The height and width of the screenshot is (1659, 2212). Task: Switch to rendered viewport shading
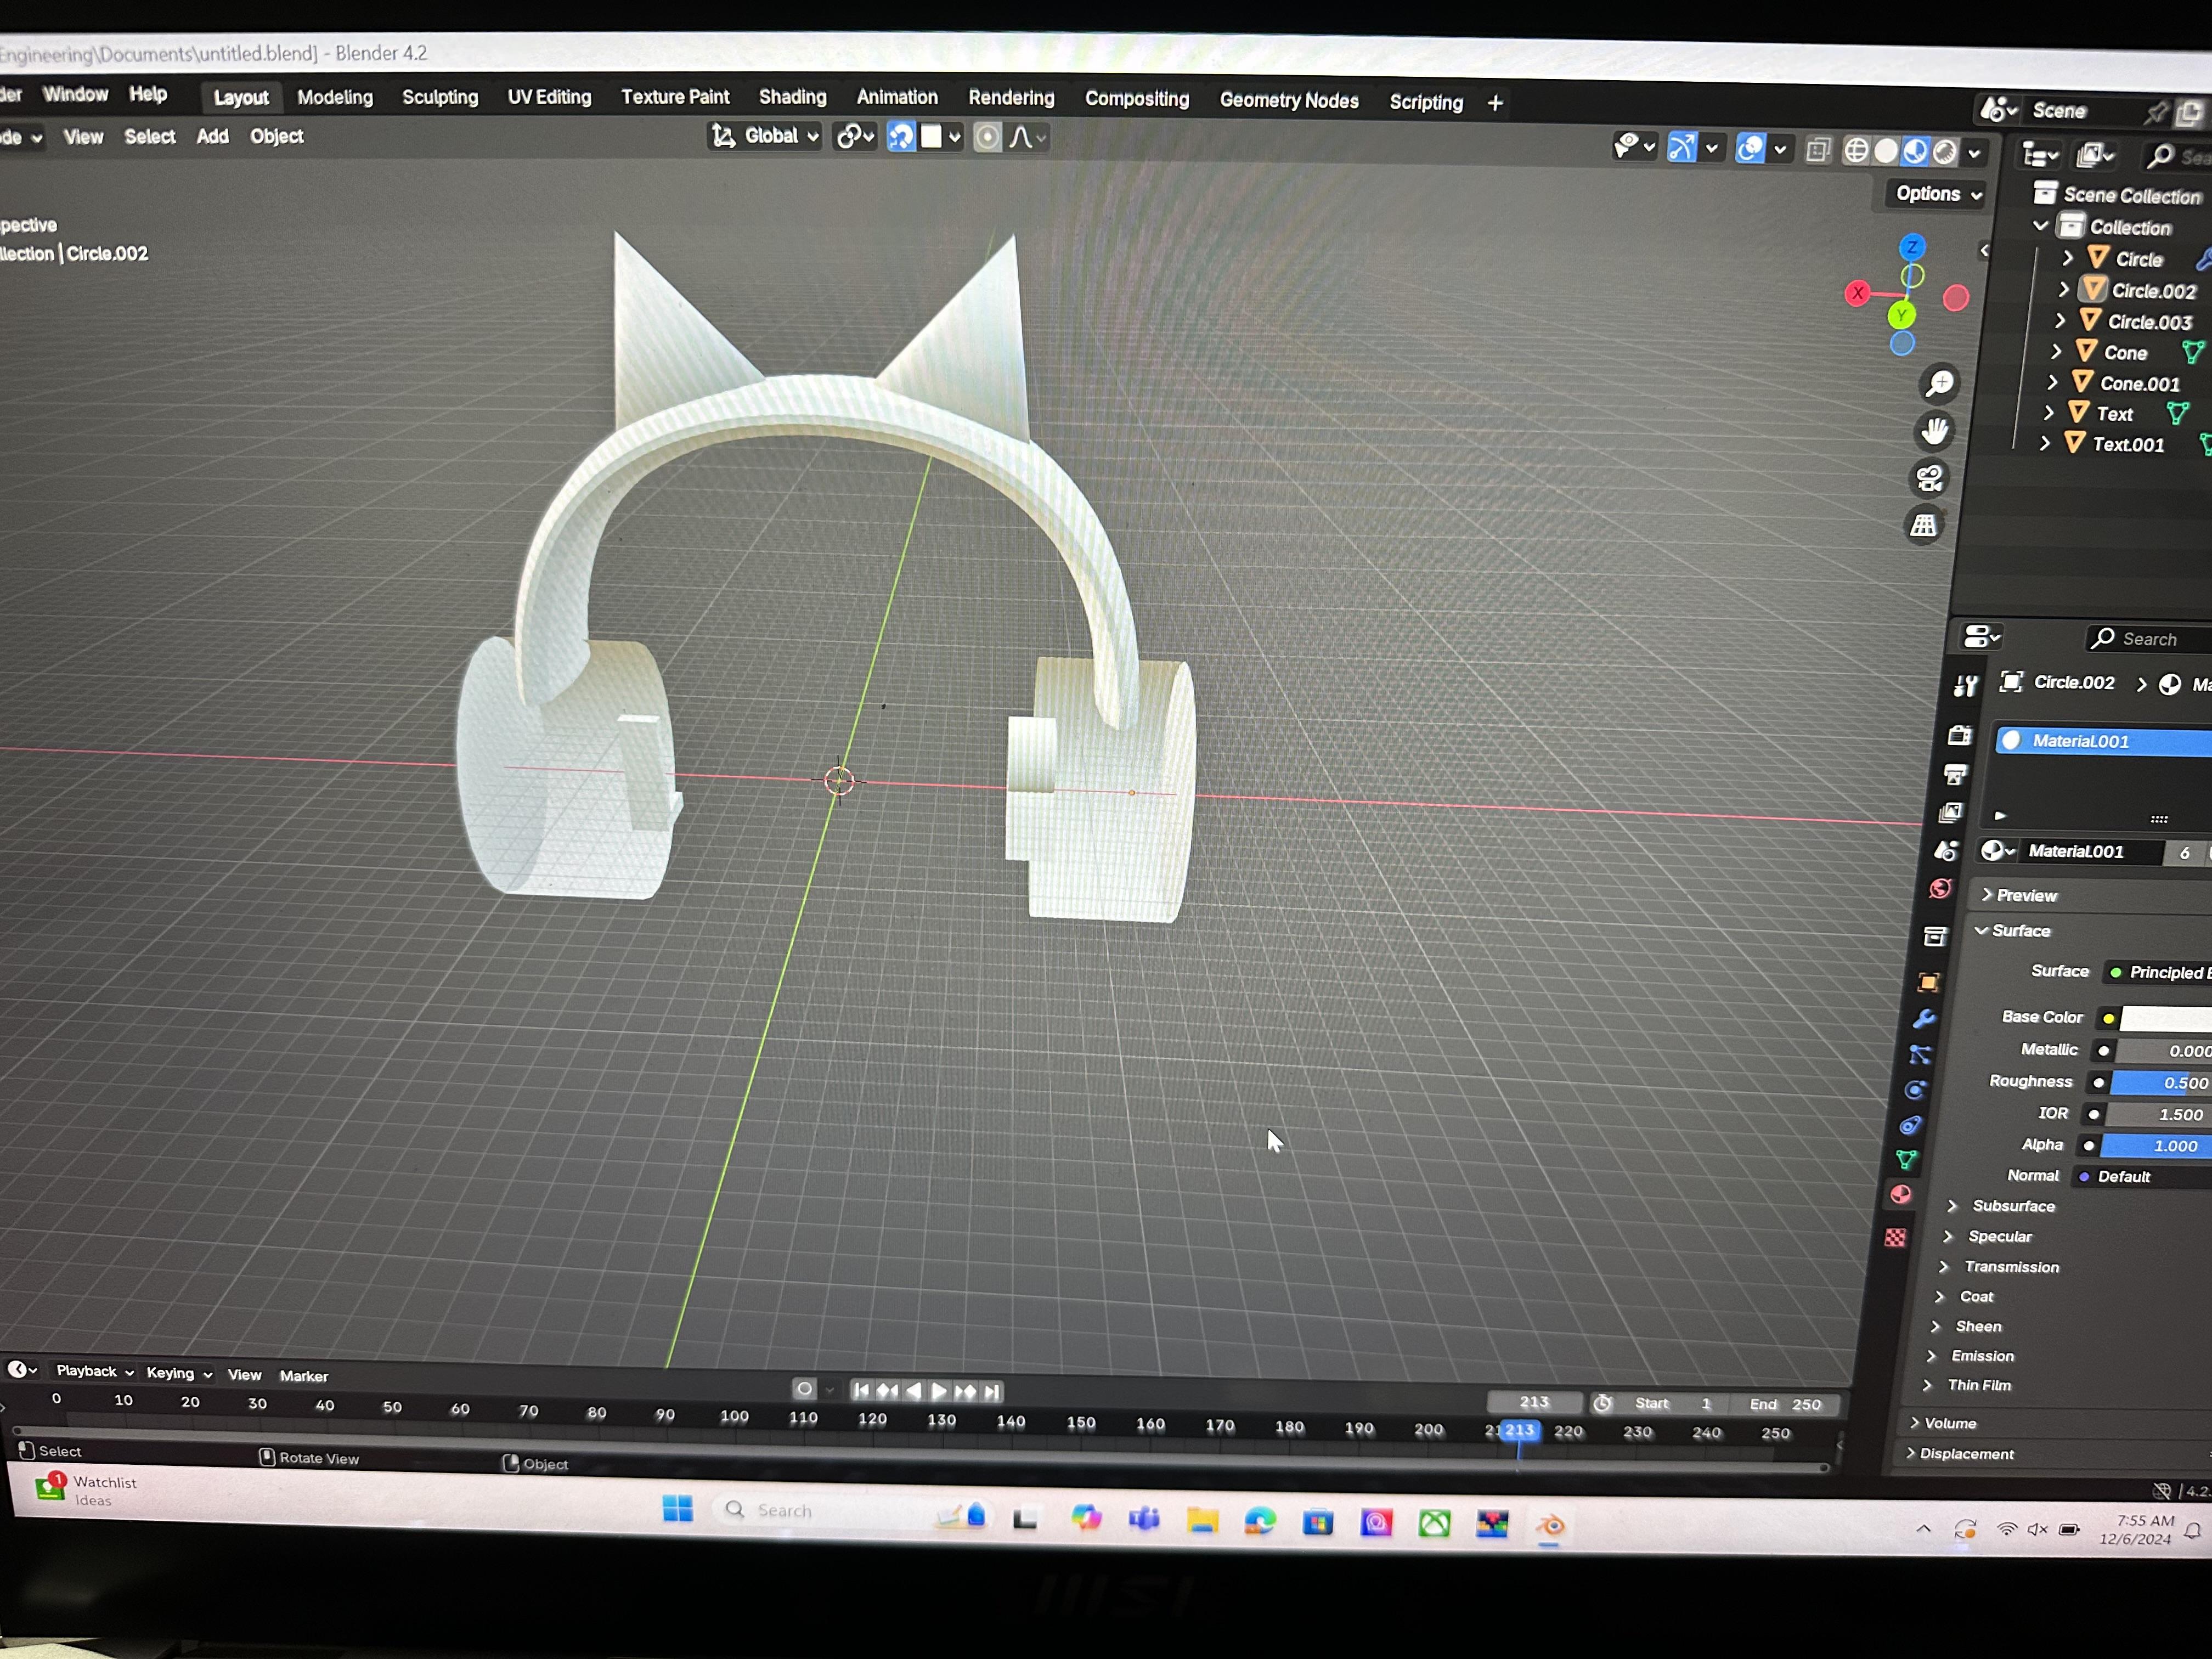click(x=1945, y=152)
